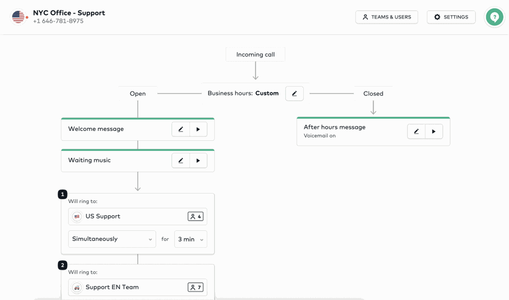Viewport: 509px width, 300px height.
Task: Play the Welcome message audio
Action: [x=198, y=129]
